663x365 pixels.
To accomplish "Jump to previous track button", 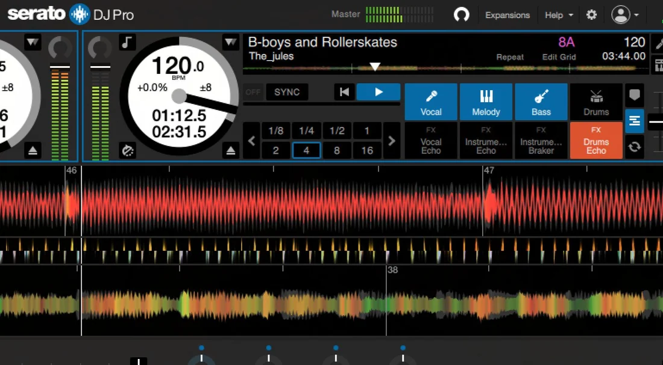I will [x=344, y=92].
